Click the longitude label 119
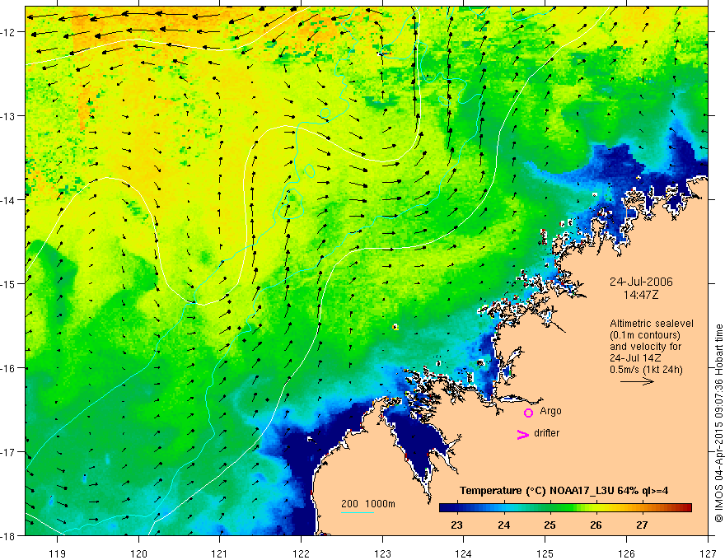Image resolution: width=725 pixels, height=560 pixels. click(58, 553)
